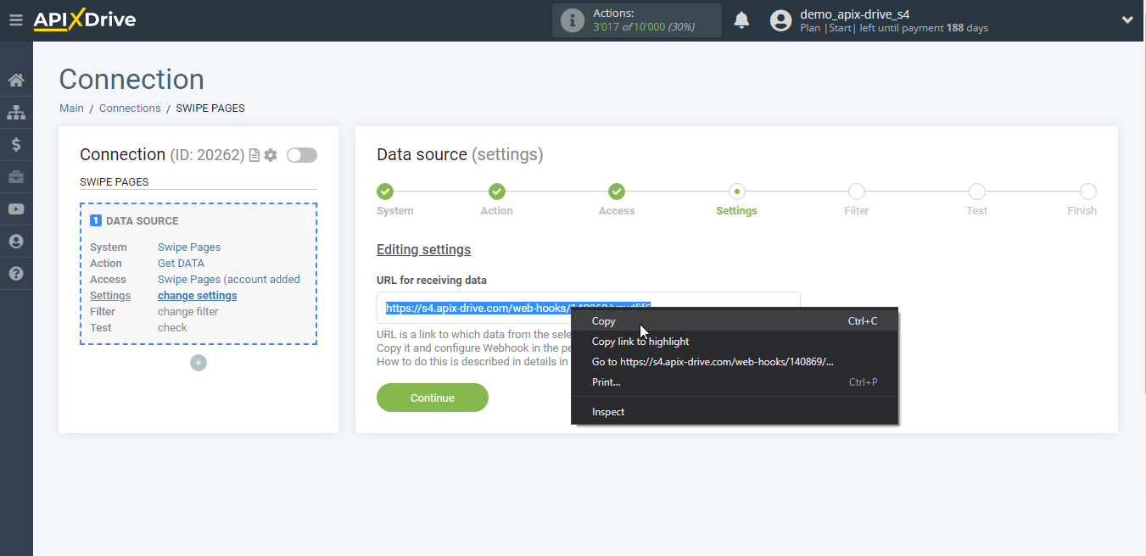Open briefcase icon in sidebar
Viewport: 1146px width, 556px height.
click(x=16, y=177)
